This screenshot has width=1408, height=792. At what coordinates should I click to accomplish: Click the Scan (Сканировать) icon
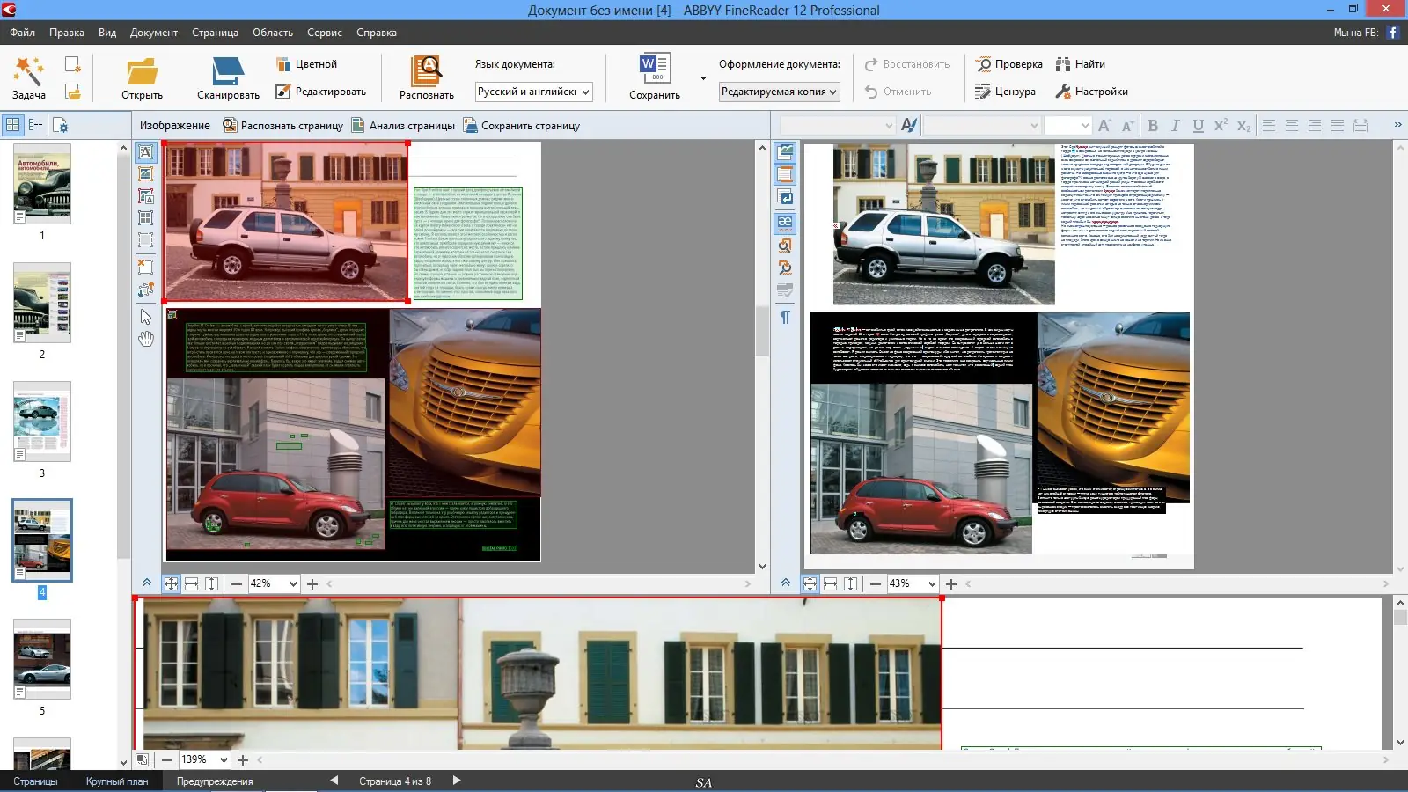click(228, 72)
